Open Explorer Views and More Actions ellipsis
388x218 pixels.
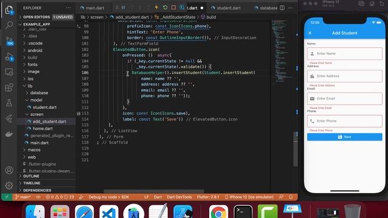68,8
